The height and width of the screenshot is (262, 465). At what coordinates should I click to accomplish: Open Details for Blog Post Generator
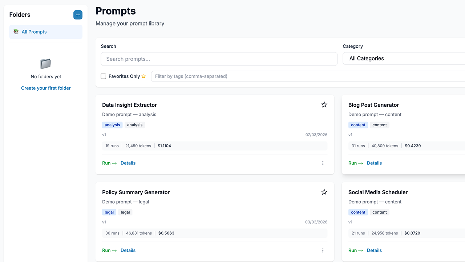coord(374,163)
